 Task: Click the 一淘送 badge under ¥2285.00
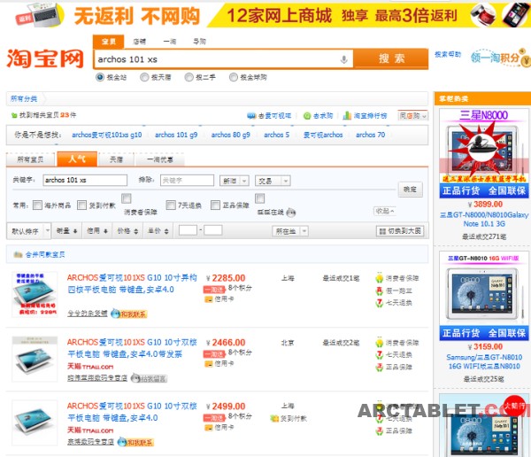(x=214, y=290)
